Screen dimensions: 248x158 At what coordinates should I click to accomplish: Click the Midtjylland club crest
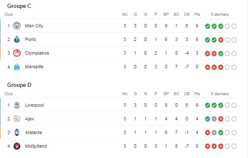pyautogui.click(x=17, y=146)
